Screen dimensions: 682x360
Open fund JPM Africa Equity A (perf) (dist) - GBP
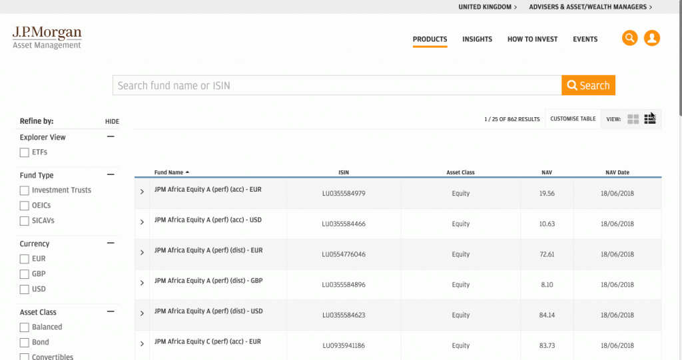[x=208, y=281]
